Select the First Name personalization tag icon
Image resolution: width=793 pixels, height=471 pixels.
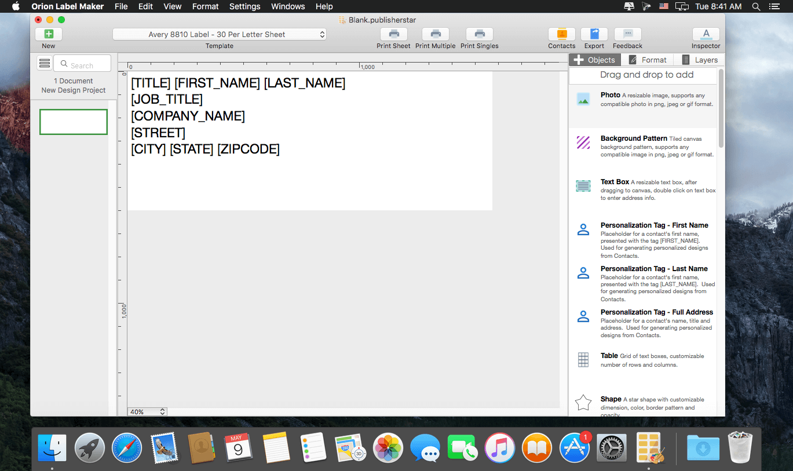(583, 229)
